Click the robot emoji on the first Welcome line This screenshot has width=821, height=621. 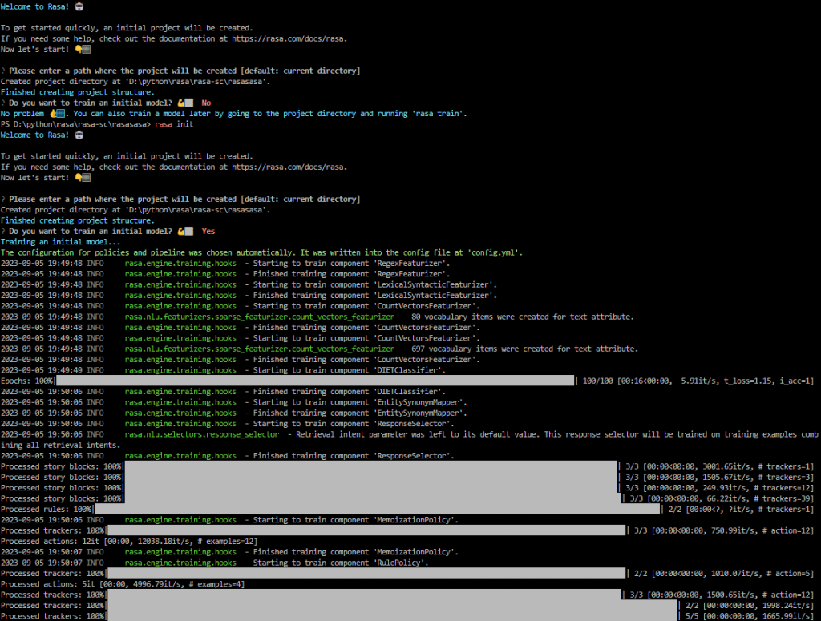click(79, 6)
